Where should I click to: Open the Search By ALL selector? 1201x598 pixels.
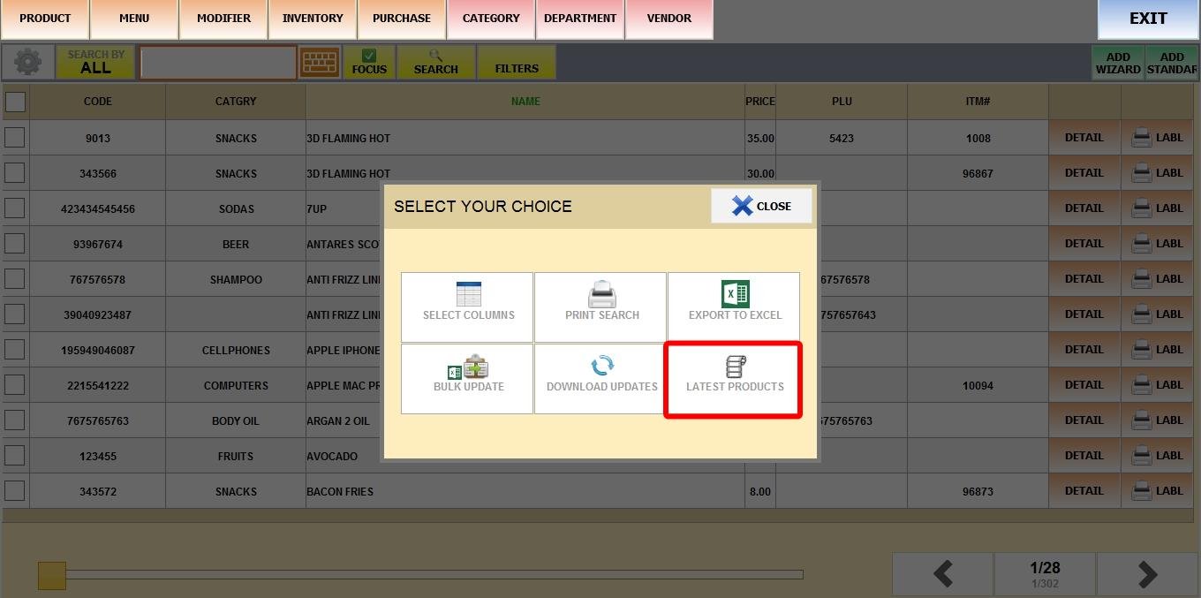tap(96, 63)
